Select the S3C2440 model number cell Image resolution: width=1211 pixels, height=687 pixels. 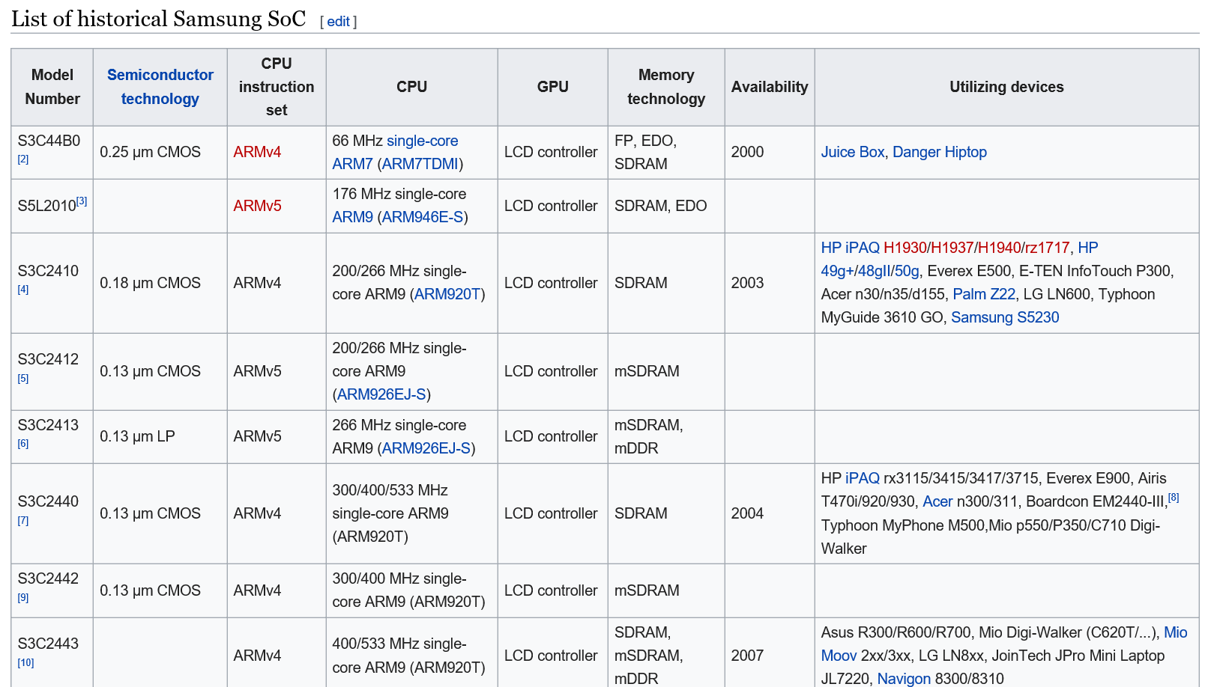tap(52, 513)
